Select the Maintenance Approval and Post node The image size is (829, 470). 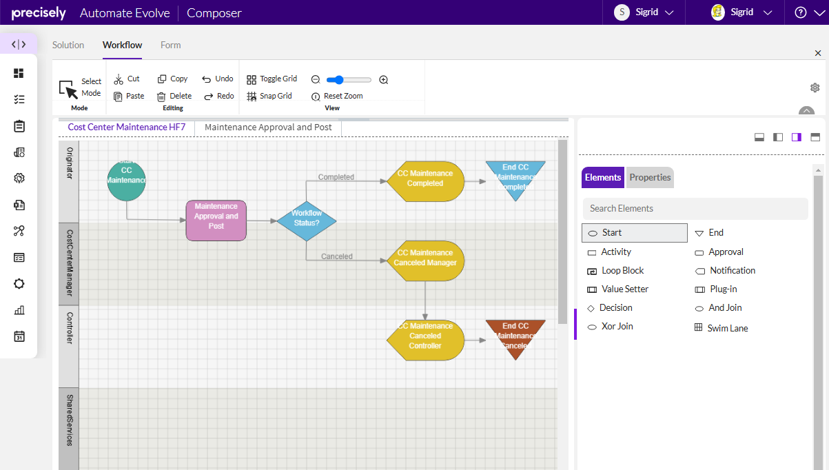[x=216, y=221]
